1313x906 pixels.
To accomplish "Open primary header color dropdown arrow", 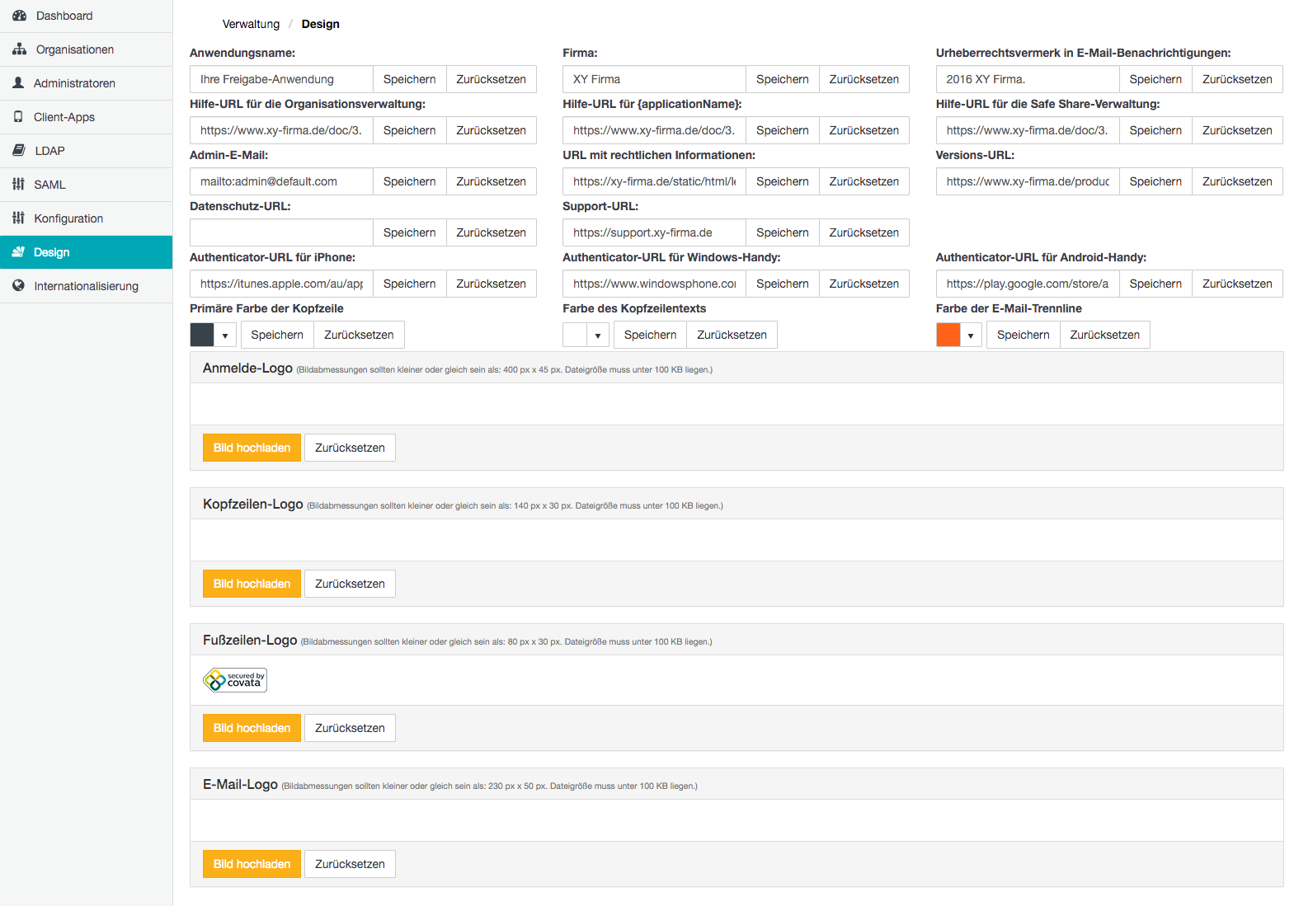I will [225, 335].
